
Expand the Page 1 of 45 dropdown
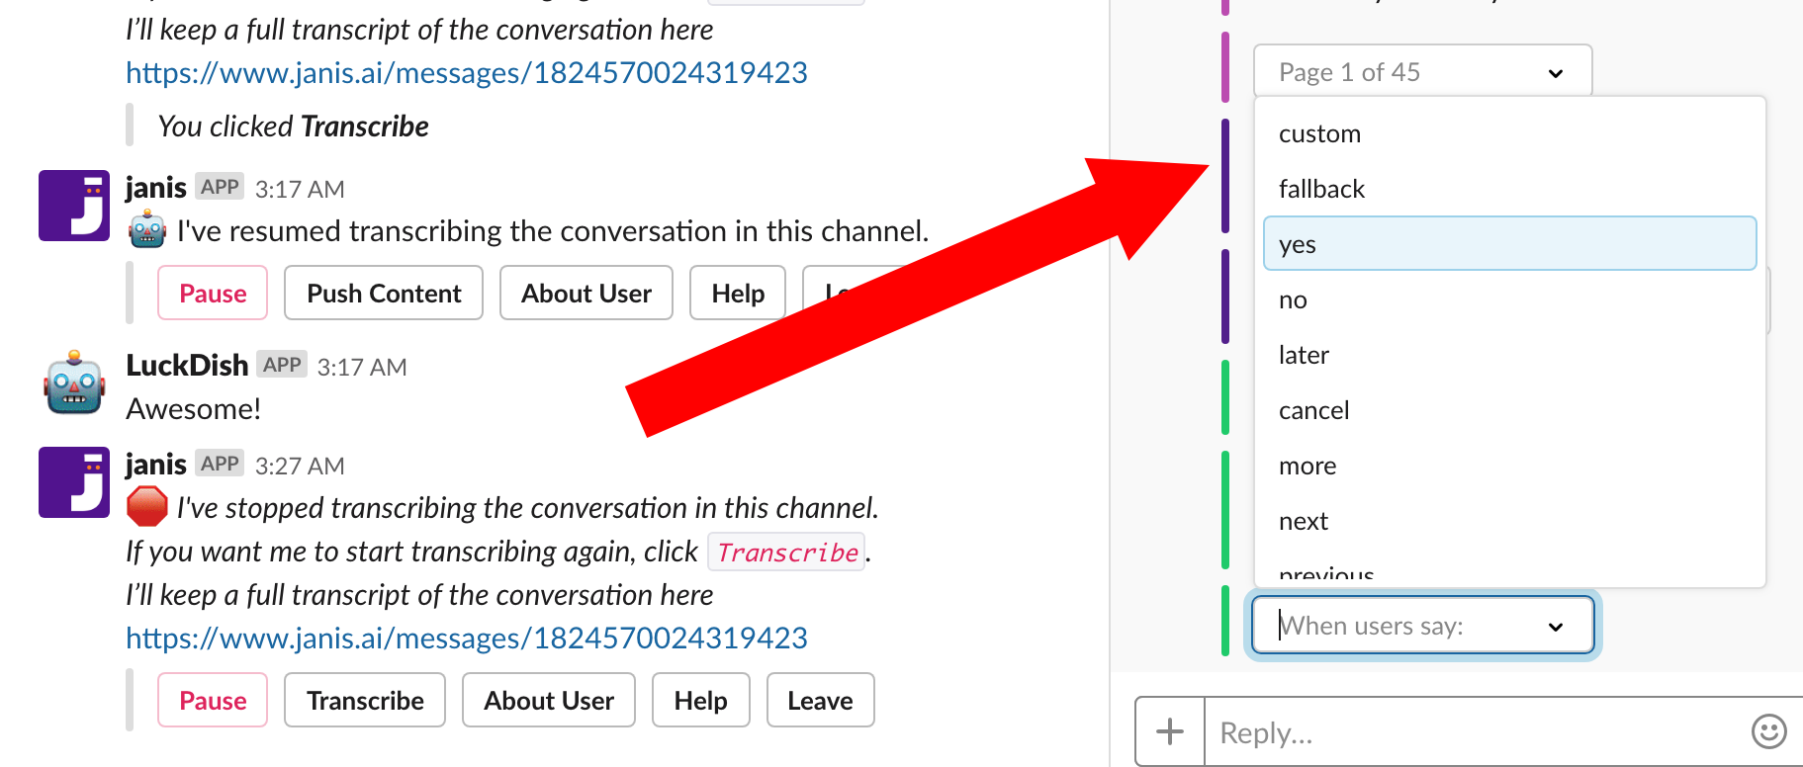tap(1422, 71)
